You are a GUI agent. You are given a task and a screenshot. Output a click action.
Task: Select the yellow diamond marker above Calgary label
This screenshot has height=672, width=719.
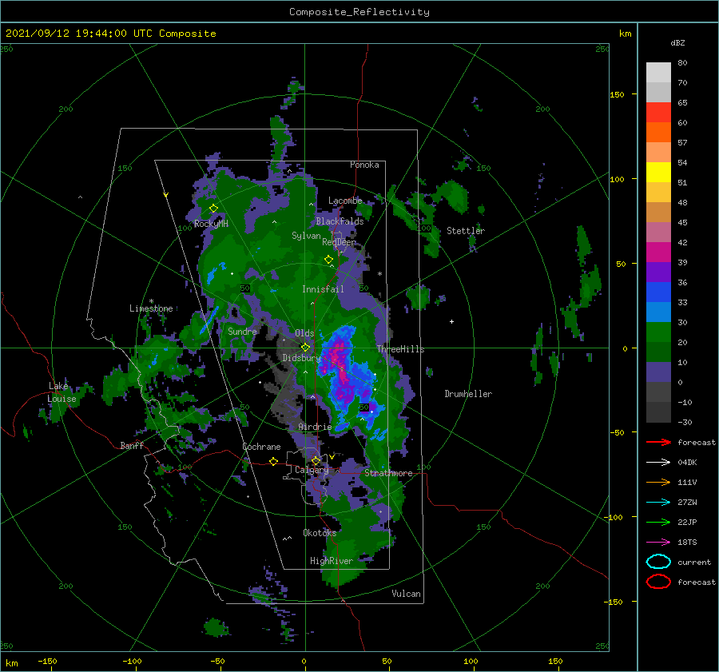[x=316, y=460]
